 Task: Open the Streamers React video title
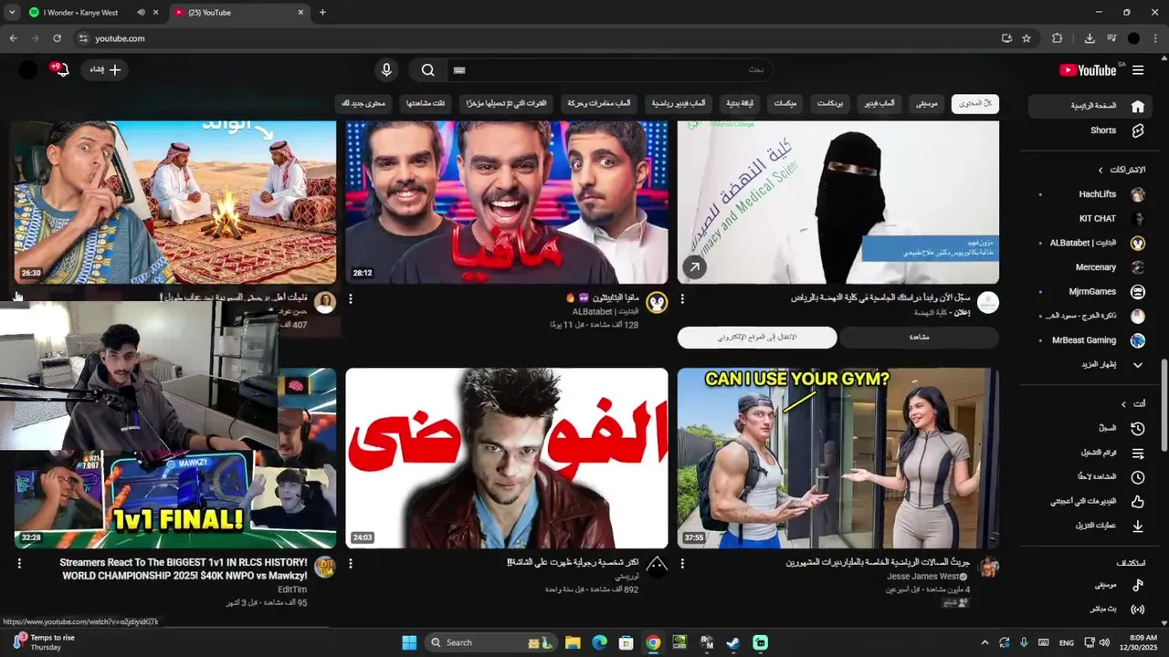(x=184, y=569)
